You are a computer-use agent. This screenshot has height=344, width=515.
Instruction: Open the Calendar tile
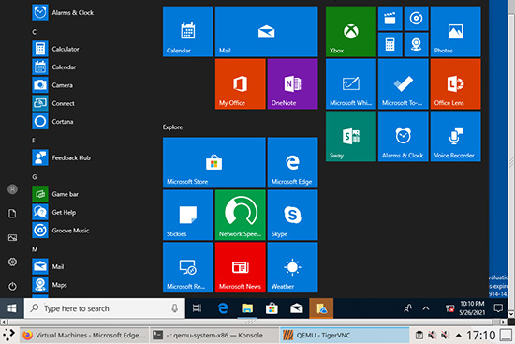coord(188,32)
